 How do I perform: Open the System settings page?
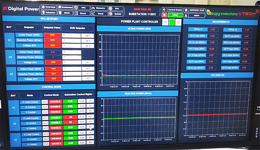click(116, 14)
